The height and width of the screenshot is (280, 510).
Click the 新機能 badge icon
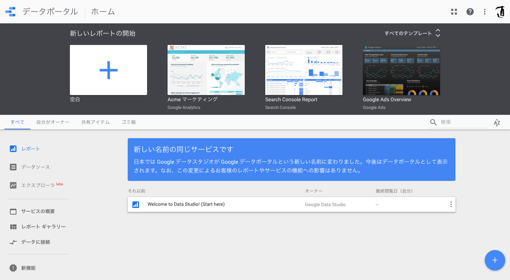click(x=13, y=268)
